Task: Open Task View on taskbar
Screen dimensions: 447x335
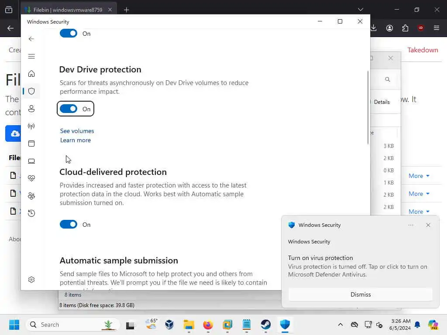Action: tap(130, 325)
